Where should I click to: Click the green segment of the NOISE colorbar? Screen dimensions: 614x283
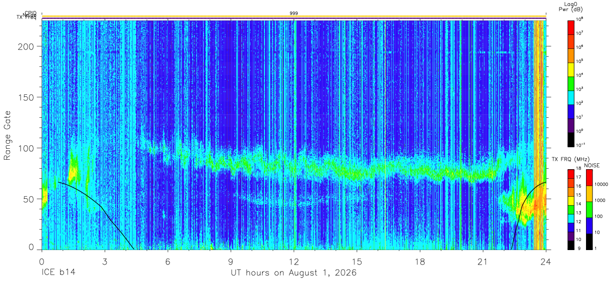(588, 209)
